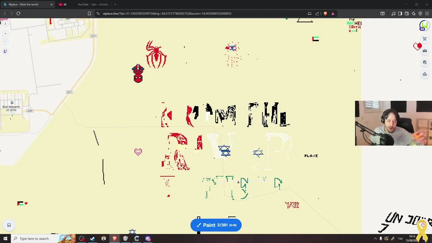The width and height of the screenshot is (432, 243).
Task: Expand the system tray hidden icons chevron
Action: 375,239
